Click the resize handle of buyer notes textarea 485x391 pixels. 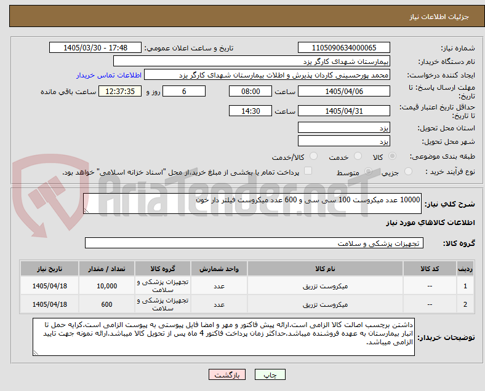tap(36, 353)
